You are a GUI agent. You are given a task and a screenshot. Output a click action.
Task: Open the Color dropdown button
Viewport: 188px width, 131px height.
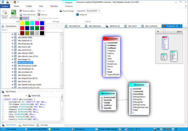point(24,18)
